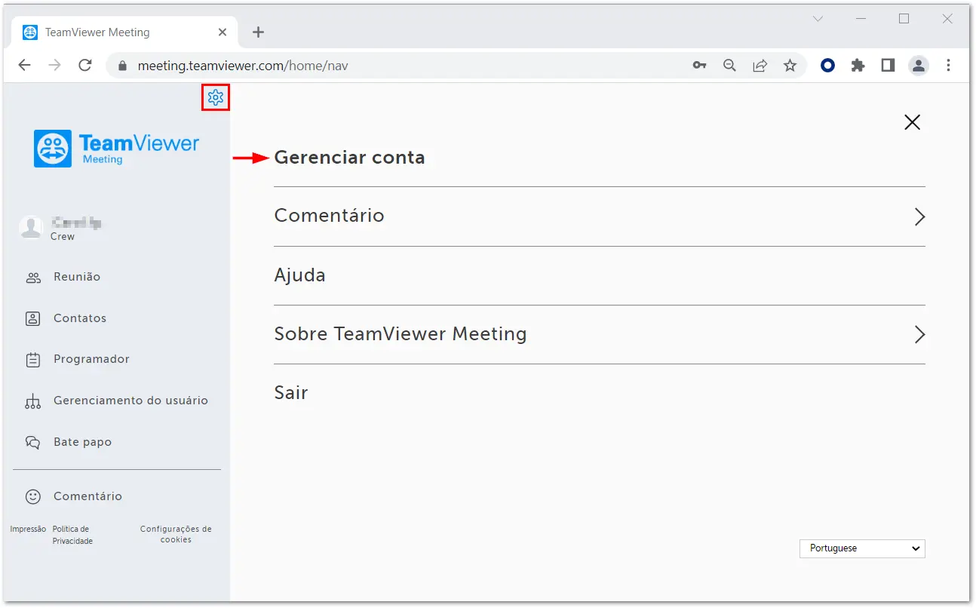Click the Bate papo chat bubbles icon
The height and width of the screenshot is (608, 976).
pos(33,442)
